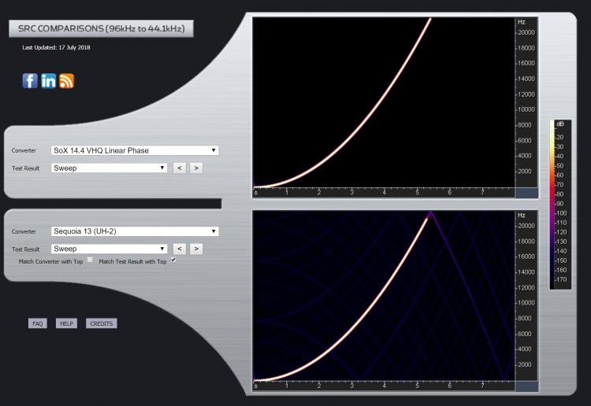Toggle Match Test Result with Top checkbox
Viewport: 591px width, 406px height.
[x=173, y=260]
